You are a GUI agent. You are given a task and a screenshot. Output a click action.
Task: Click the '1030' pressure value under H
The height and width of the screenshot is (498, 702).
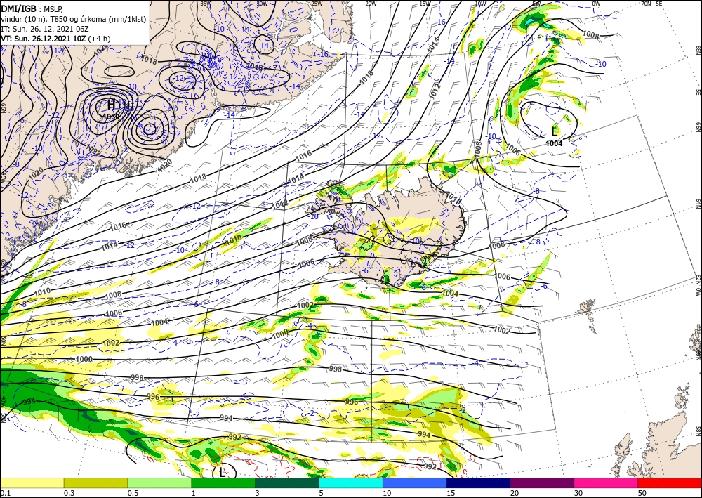111,117
